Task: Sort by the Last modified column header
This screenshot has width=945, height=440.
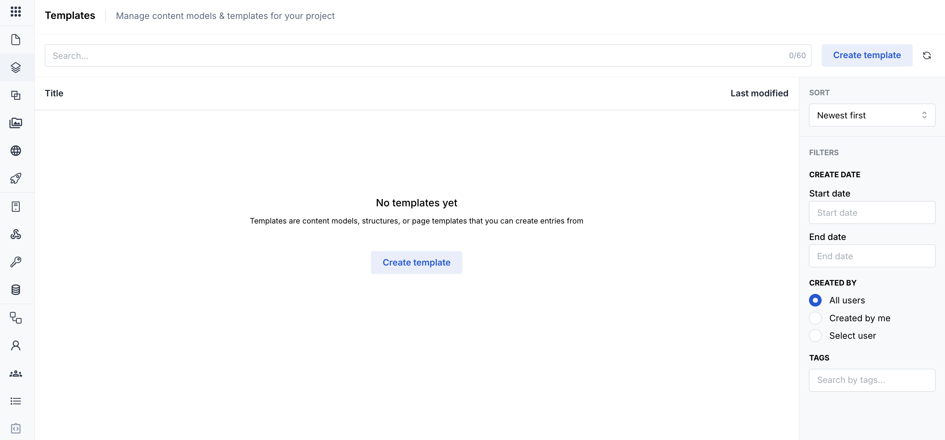Action: (759, 93)
